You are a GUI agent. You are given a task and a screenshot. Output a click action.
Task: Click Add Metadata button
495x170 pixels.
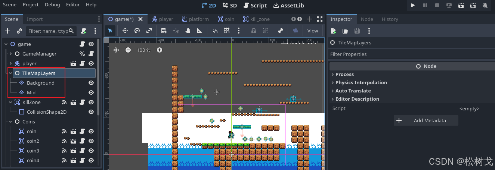pos(426,120)
